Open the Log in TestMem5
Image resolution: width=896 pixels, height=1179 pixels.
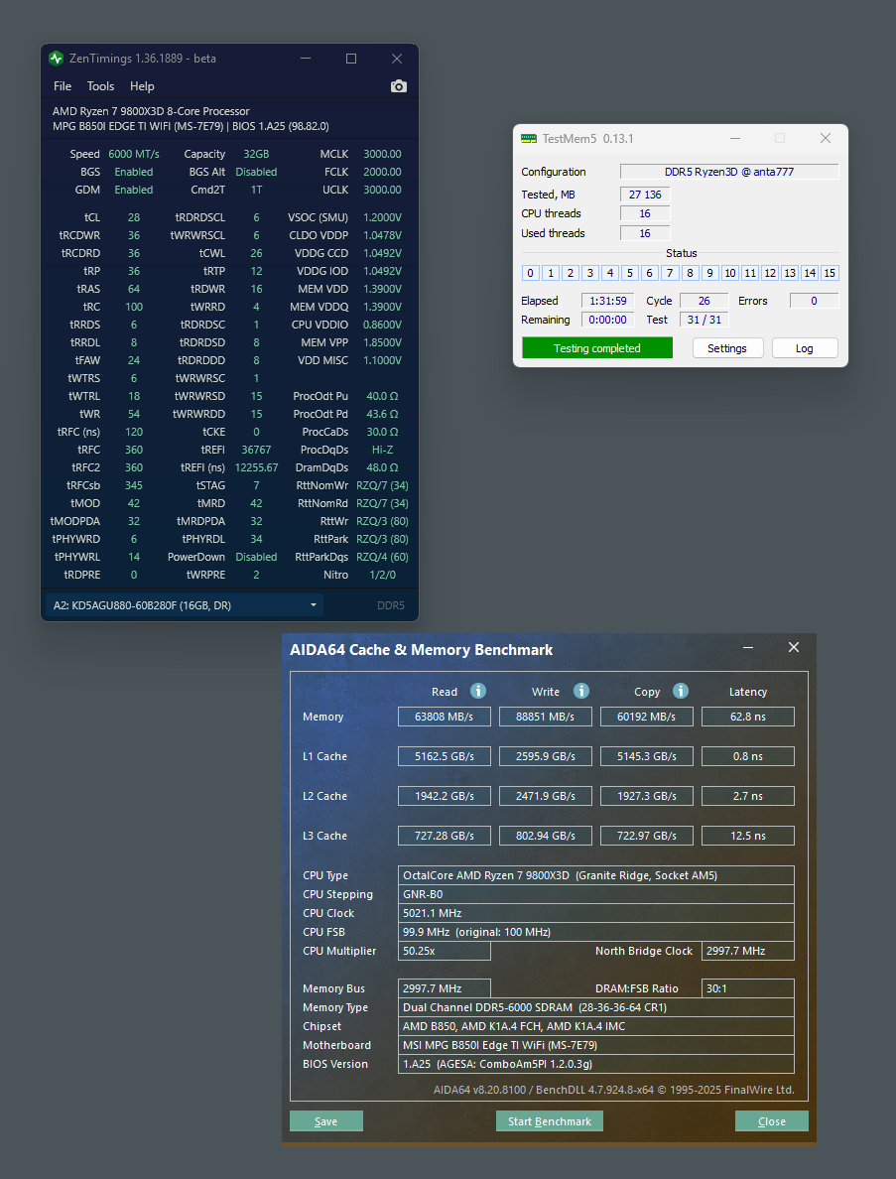[x=804, y=348]
